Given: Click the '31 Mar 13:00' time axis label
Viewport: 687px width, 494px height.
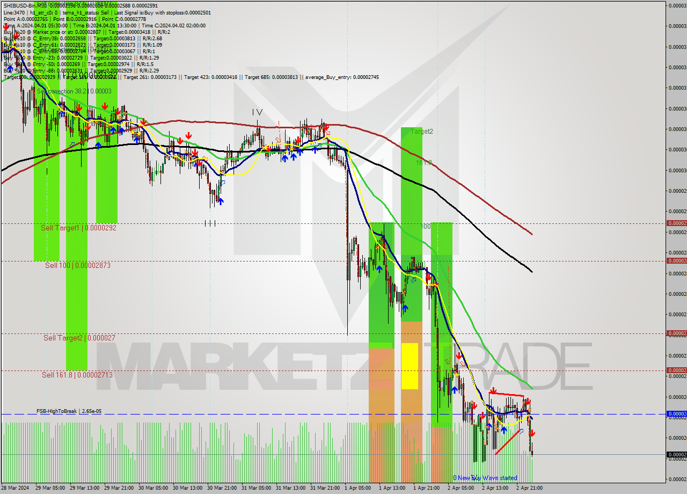Looking at the screenshot, I should 290,488.
